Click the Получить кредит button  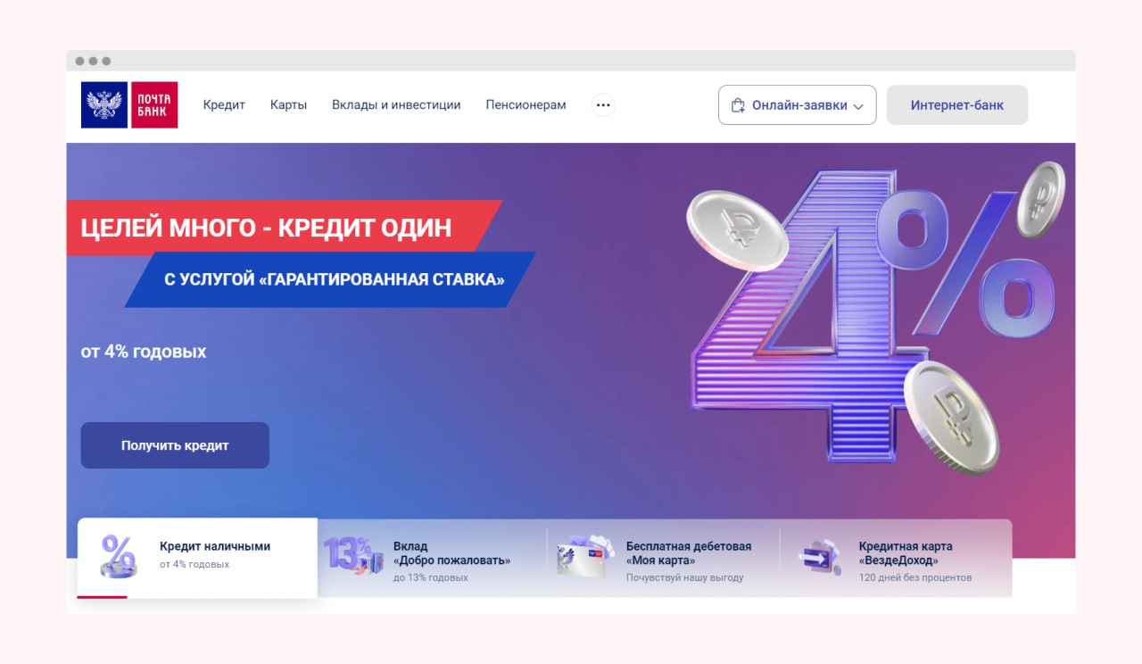coord(175,445)
